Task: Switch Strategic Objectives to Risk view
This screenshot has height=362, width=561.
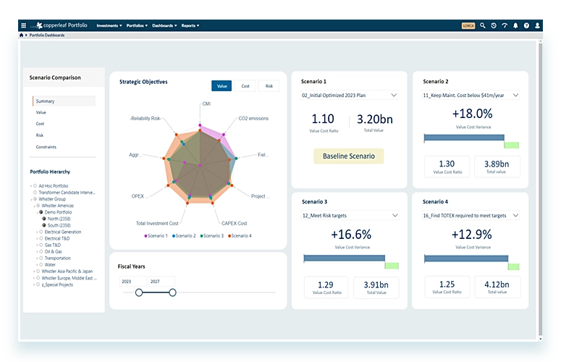Action: click(x=269, y=86)
